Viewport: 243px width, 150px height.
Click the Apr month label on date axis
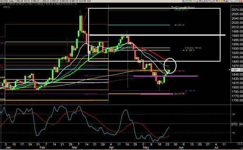click(111, 147)
